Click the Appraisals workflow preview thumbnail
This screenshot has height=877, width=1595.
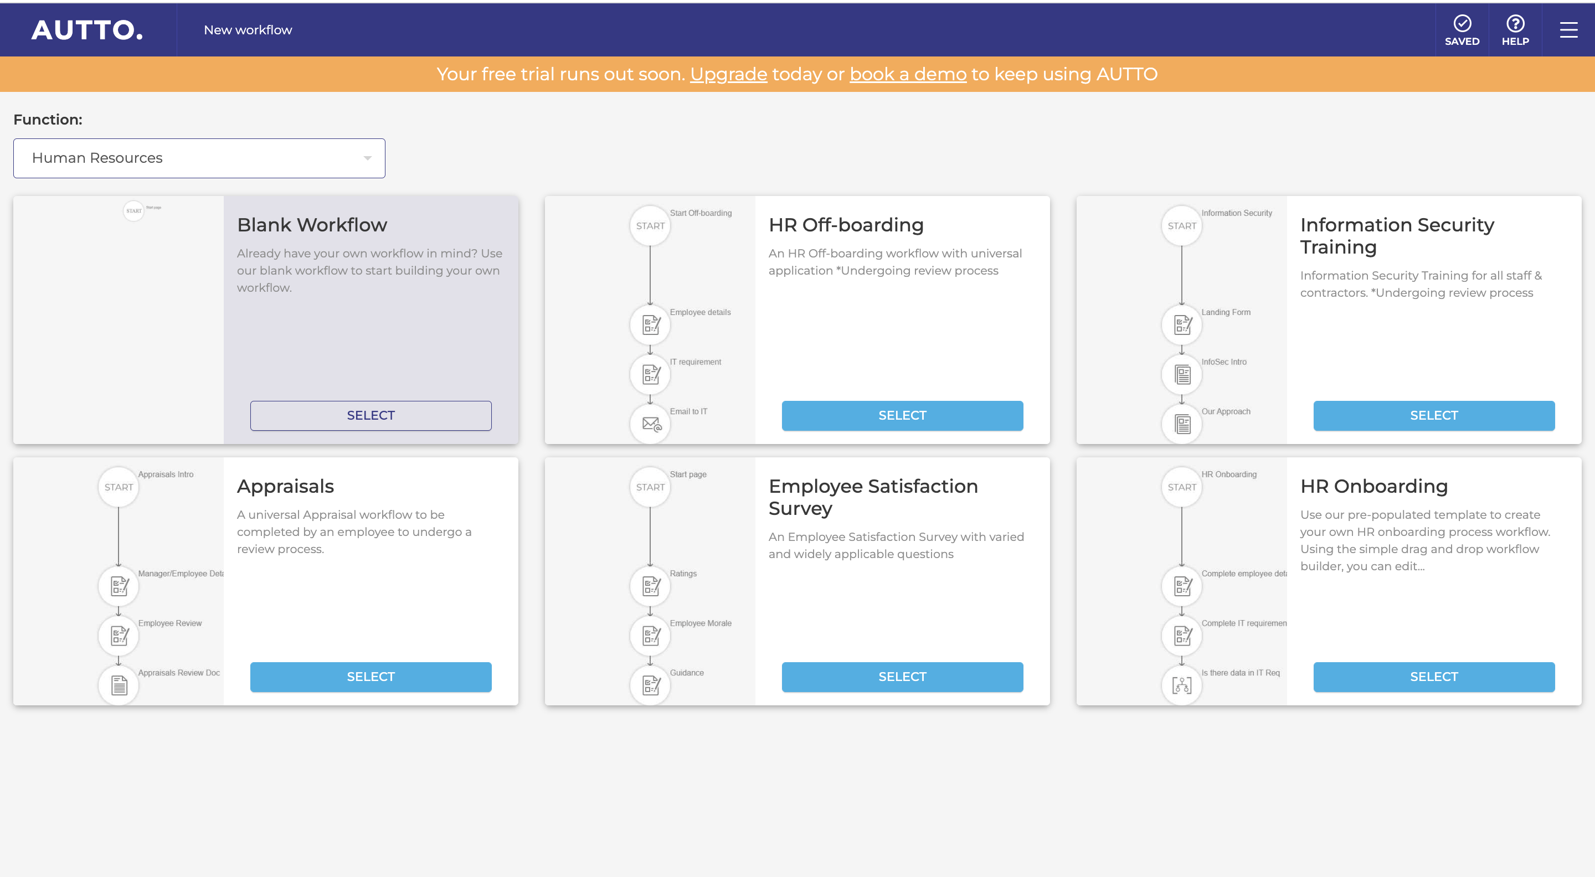click(119, 581)
